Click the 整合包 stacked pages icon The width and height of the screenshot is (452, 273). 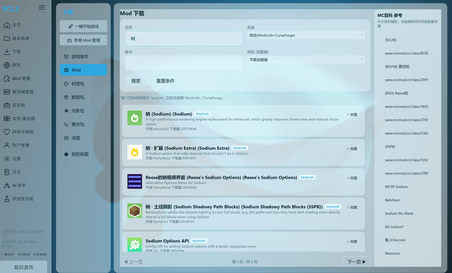[x=66, y=124]
